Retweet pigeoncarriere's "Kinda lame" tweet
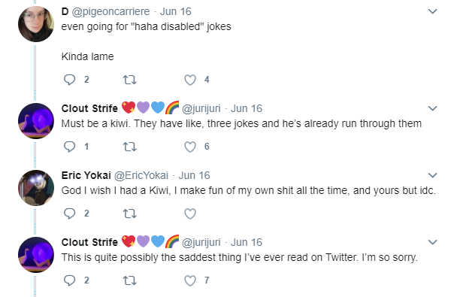 coord(130,80)
